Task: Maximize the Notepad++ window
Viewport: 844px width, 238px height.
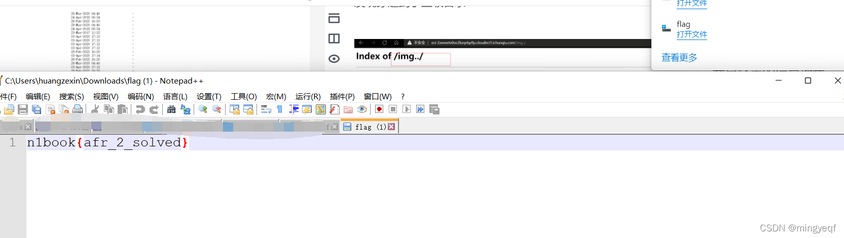Action: click(808, 81)
